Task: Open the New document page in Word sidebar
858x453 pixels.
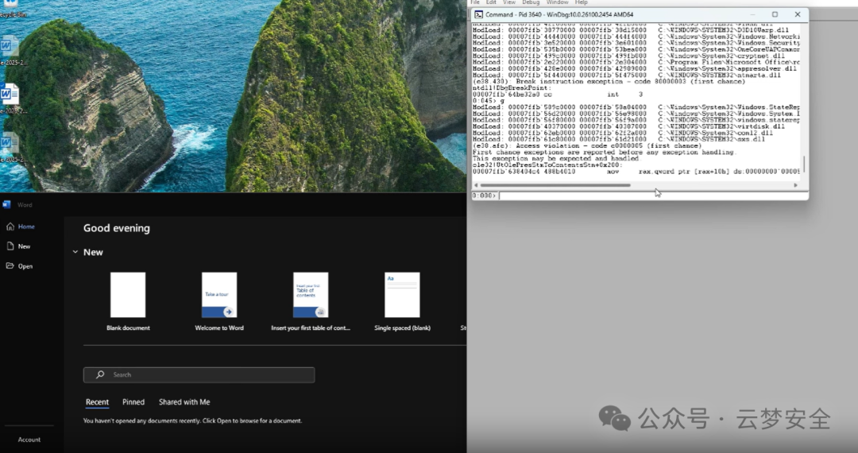Action: [18, 246]
